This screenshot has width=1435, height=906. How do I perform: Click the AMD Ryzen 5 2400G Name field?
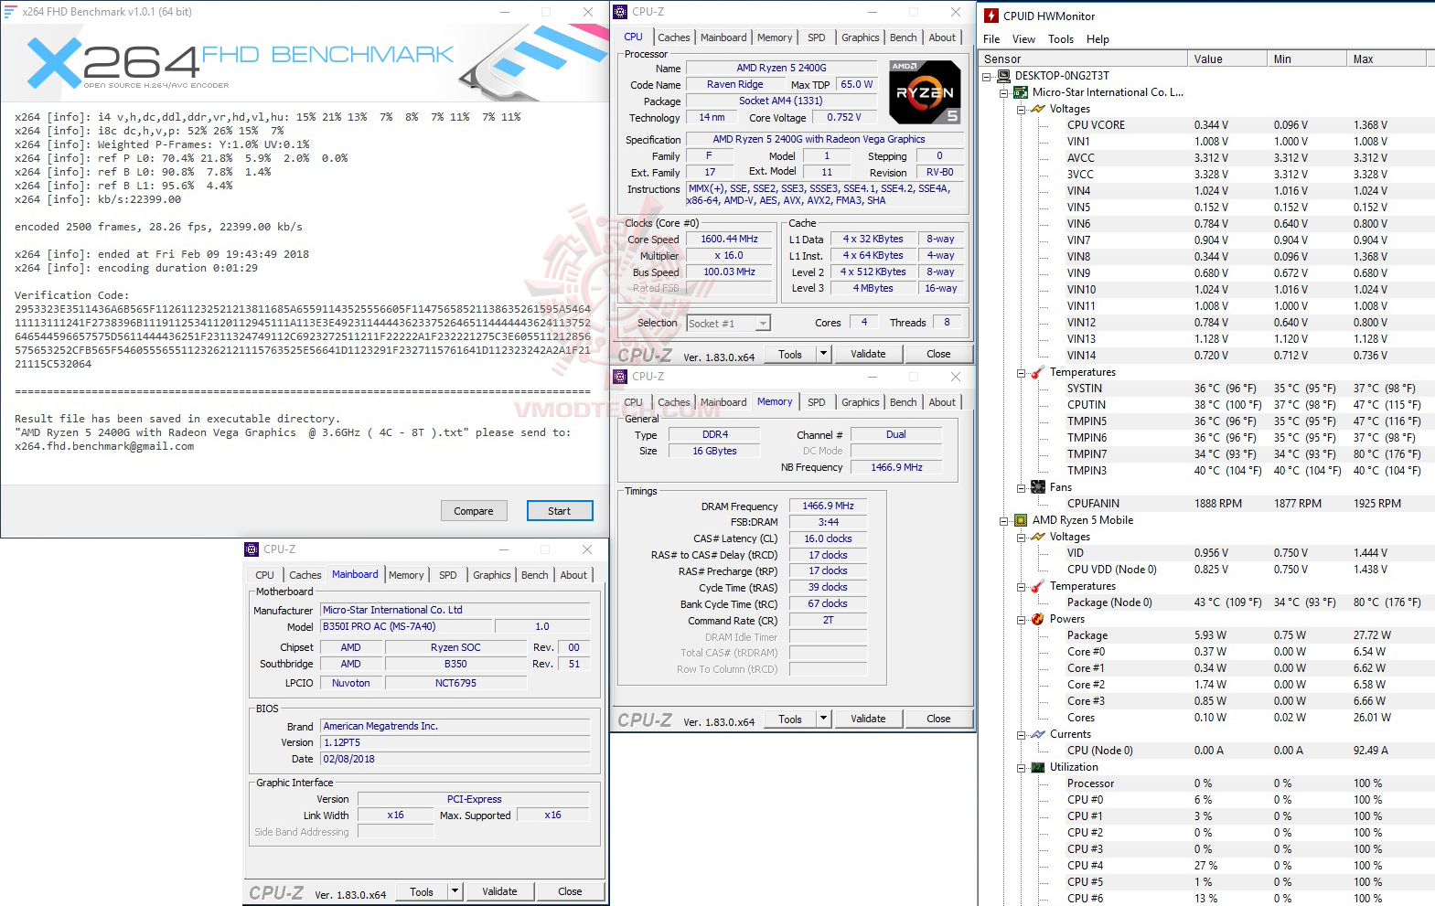(x=781, y=68)
